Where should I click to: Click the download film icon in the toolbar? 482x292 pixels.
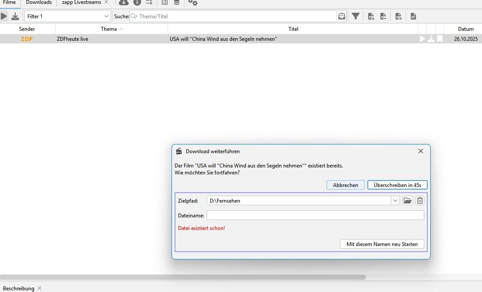coord(15,16)
